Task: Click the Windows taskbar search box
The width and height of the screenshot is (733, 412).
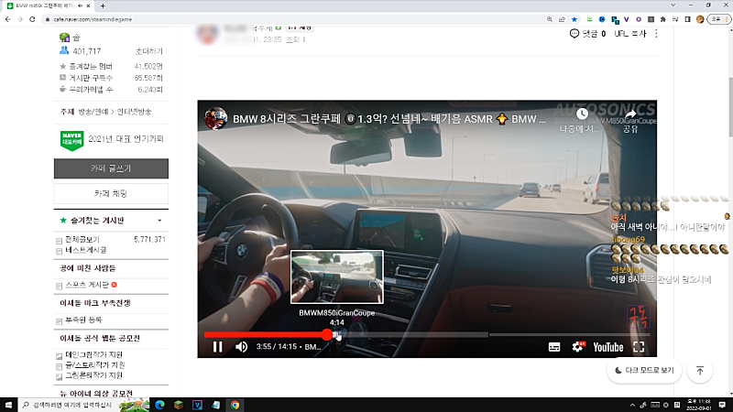Action: pos(70,405)
